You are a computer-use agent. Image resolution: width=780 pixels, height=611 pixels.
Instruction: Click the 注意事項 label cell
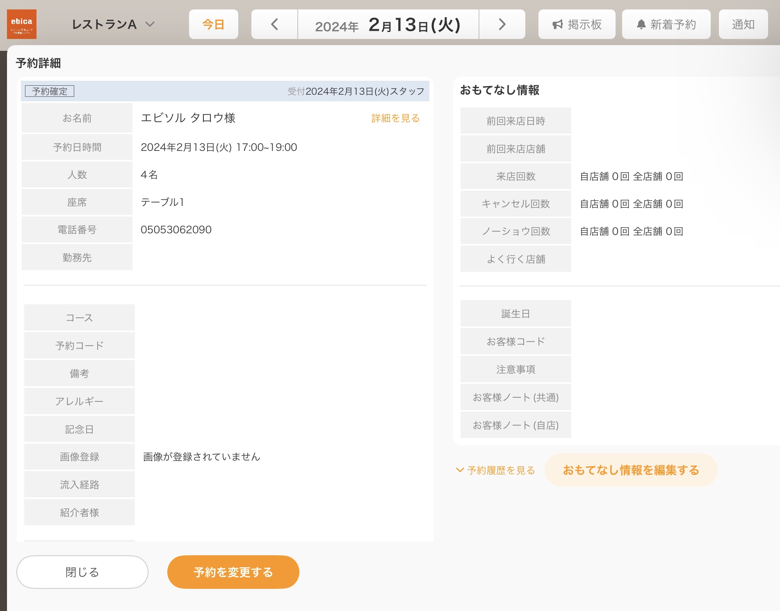516,369
